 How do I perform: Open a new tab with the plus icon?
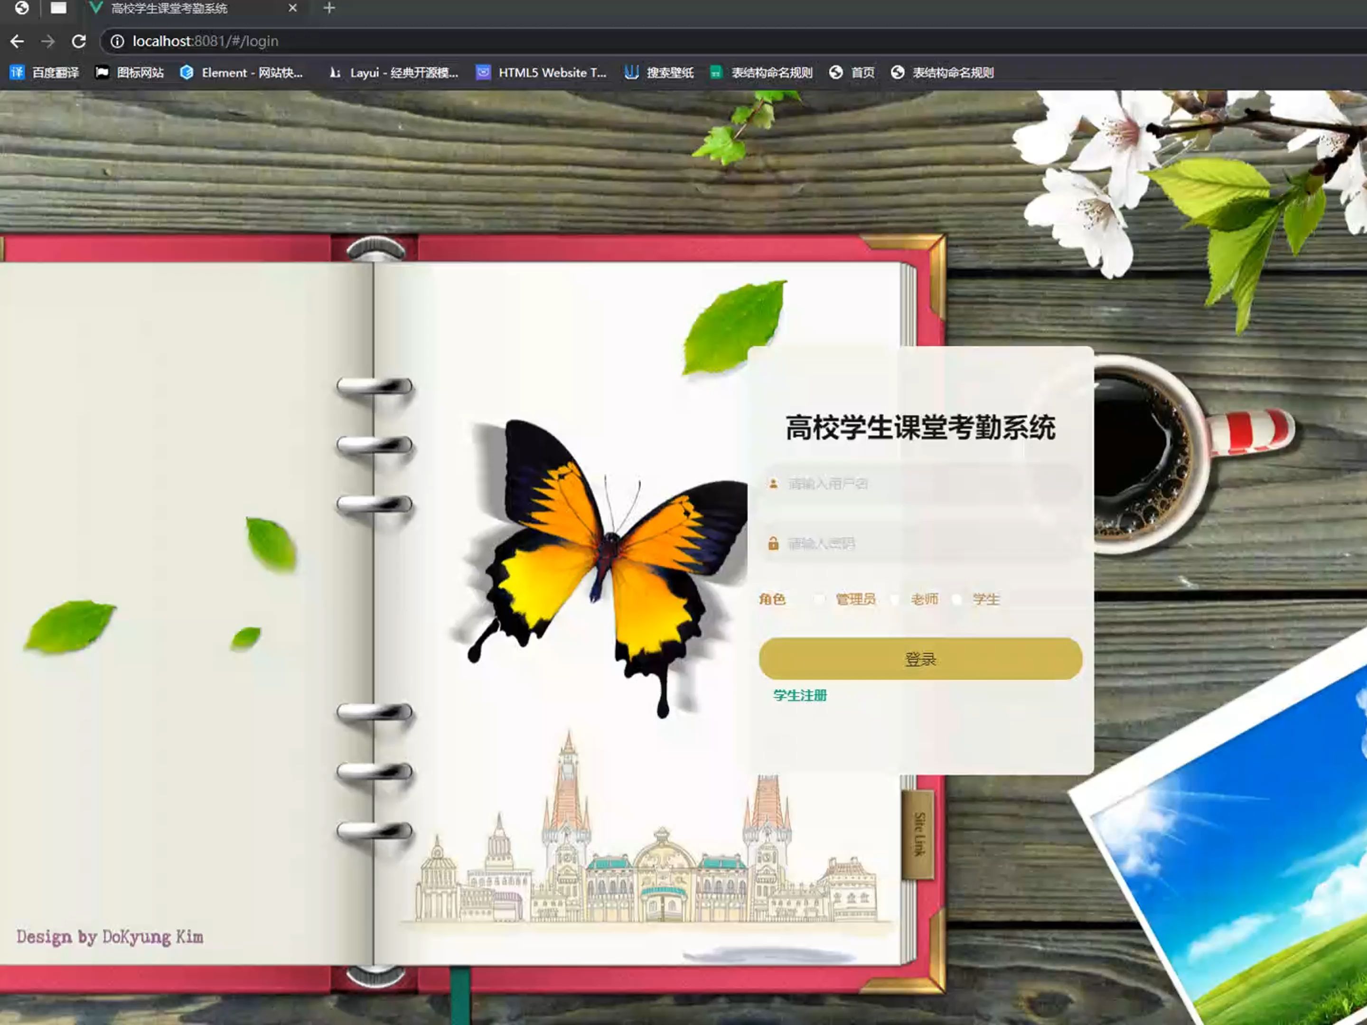pyautogui.click(x=329, y=8)
